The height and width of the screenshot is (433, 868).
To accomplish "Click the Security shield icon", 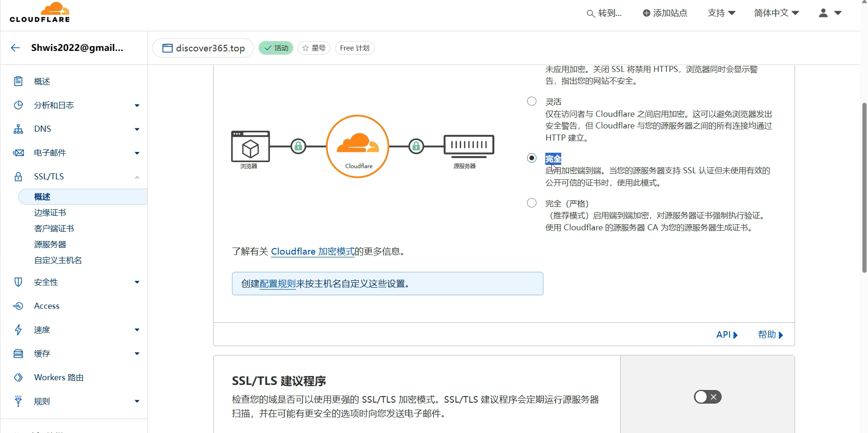I will [18, 282].
